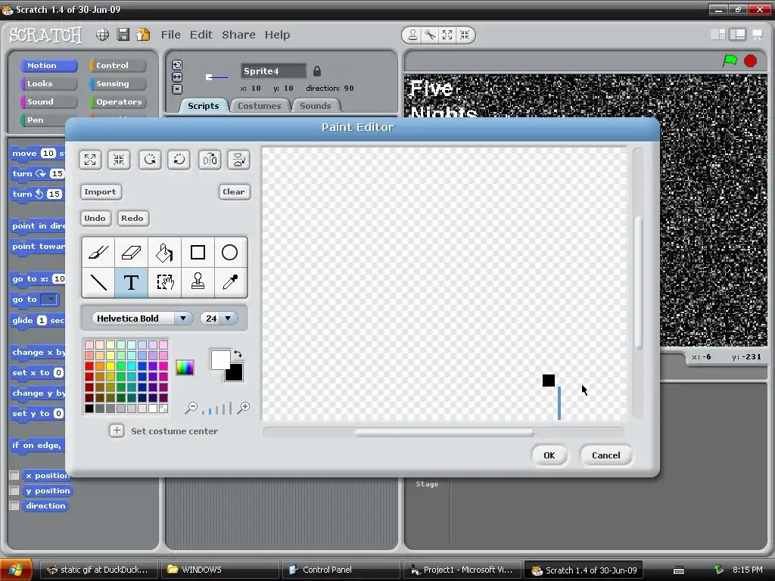Image resolution: width=775 pixels, height=581 pixels.
Task: Click the white foreground color swatch
Action: pyautogui.click(x=220, y=359)
